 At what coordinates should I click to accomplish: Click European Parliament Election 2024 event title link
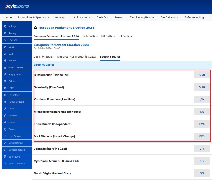point(61,45)
